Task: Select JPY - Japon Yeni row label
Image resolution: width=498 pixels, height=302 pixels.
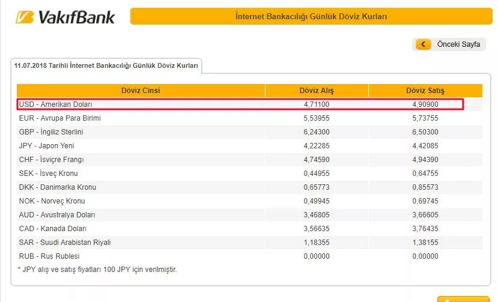Action: (46, 146)
